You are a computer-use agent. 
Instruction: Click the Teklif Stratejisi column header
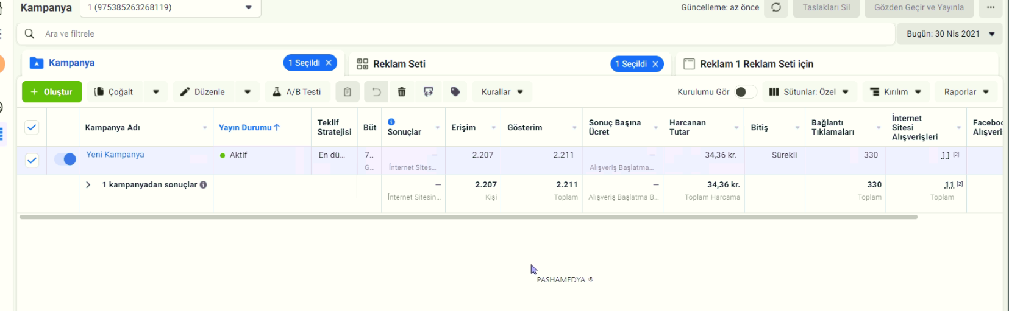click(x=334, y=127)
